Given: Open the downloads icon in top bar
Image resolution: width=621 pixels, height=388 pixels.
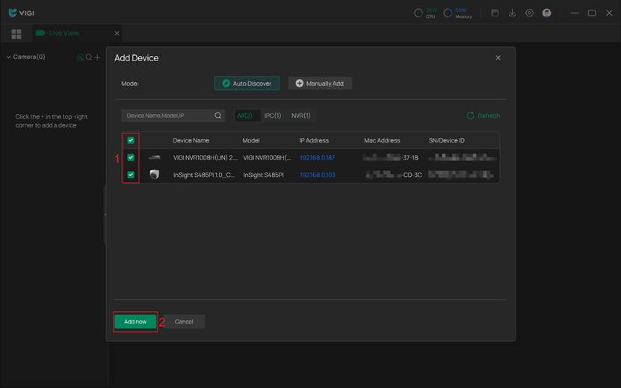Looking at the screenshot, I should pos(512,13).
